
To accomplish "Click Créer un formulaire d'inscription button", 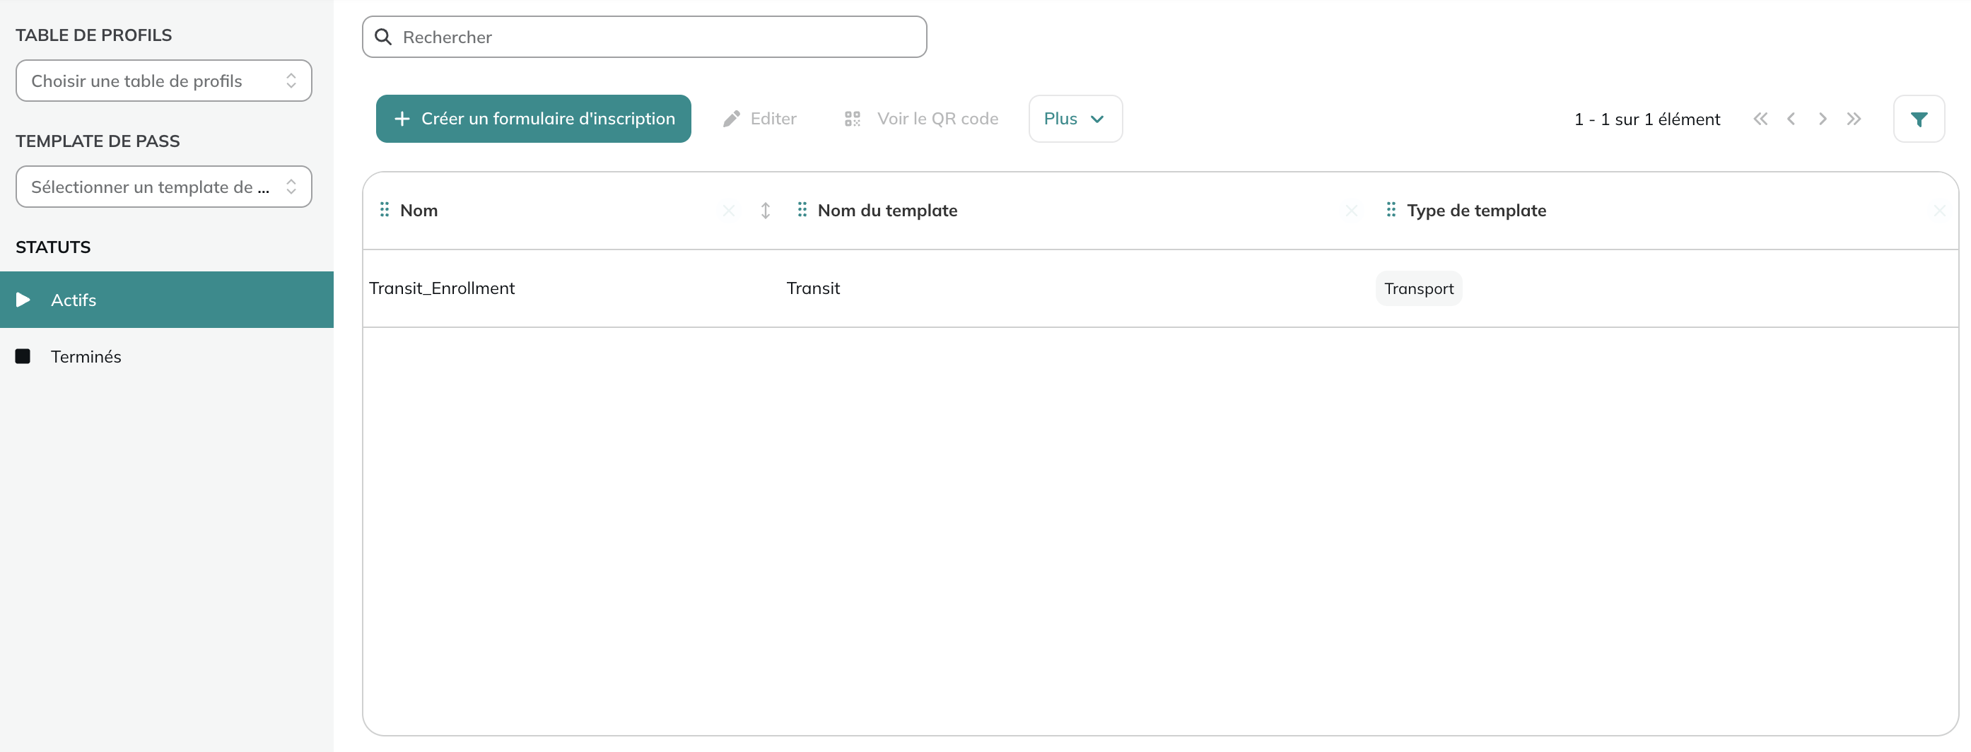I will pyautogui.click(x=533, y=119).
